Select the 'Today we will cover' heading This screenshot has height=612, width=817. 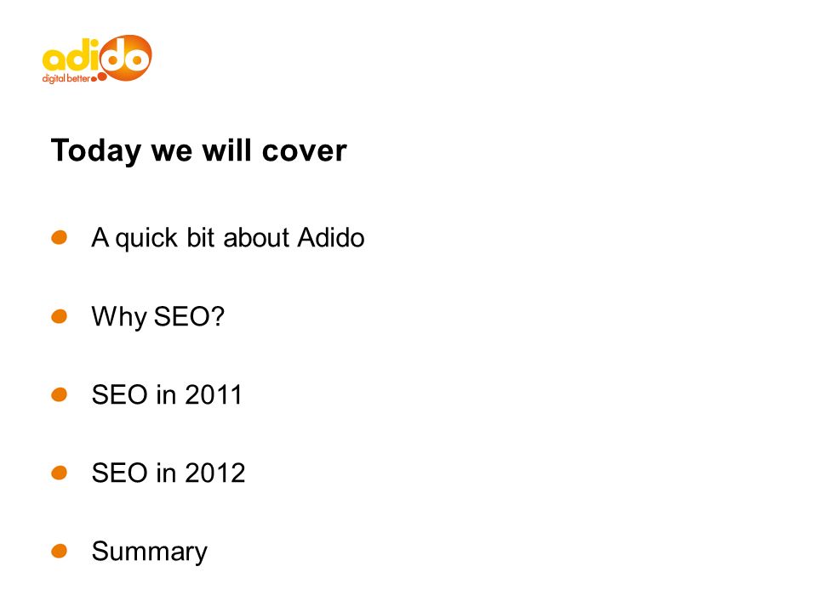click(x=198, y=151)
